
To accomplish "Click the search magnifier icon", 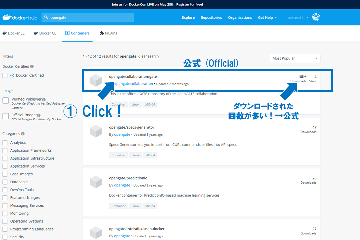I will pyautogui.click(x=46, y=17).
